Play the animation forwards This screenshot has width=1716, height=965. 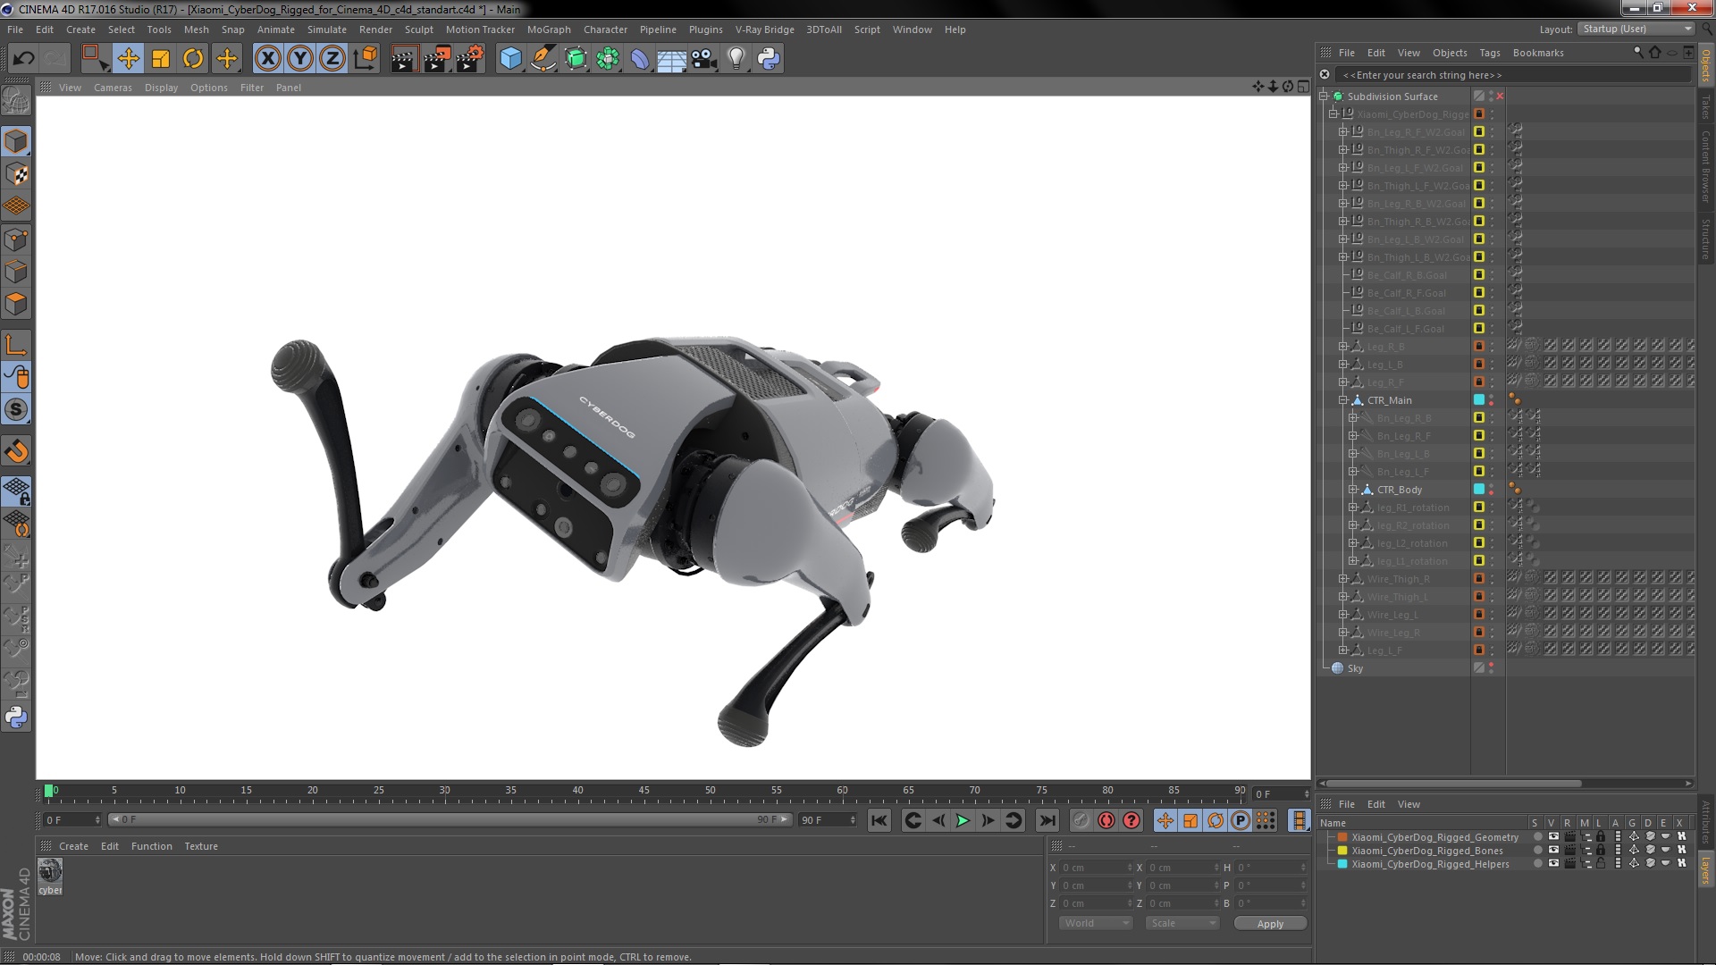963,820
